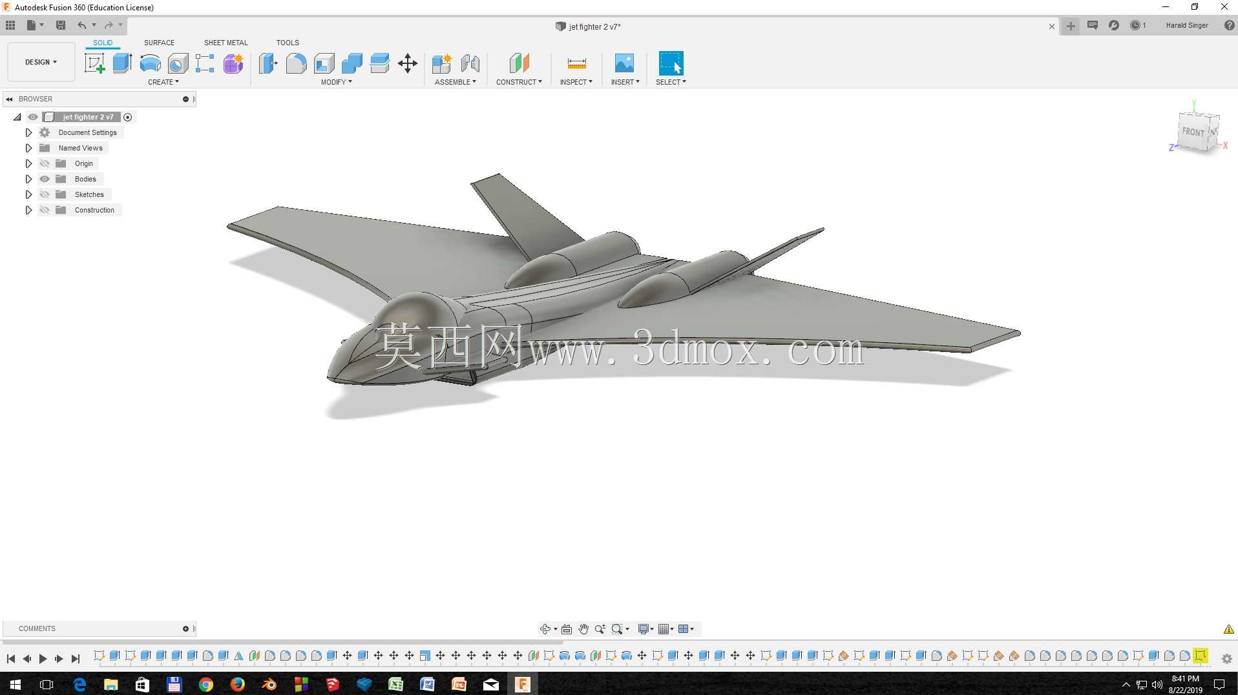Click the Combine tool
The image size is (1238, 695).
click(x=351, y=63)
